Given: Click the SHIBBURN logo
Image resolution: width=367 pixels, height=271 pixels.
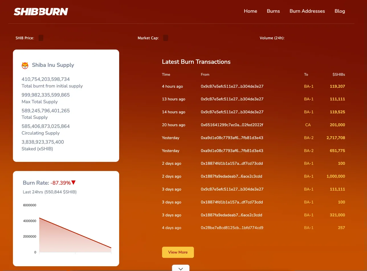Looking at the screenshot, I should click(41, 11).
